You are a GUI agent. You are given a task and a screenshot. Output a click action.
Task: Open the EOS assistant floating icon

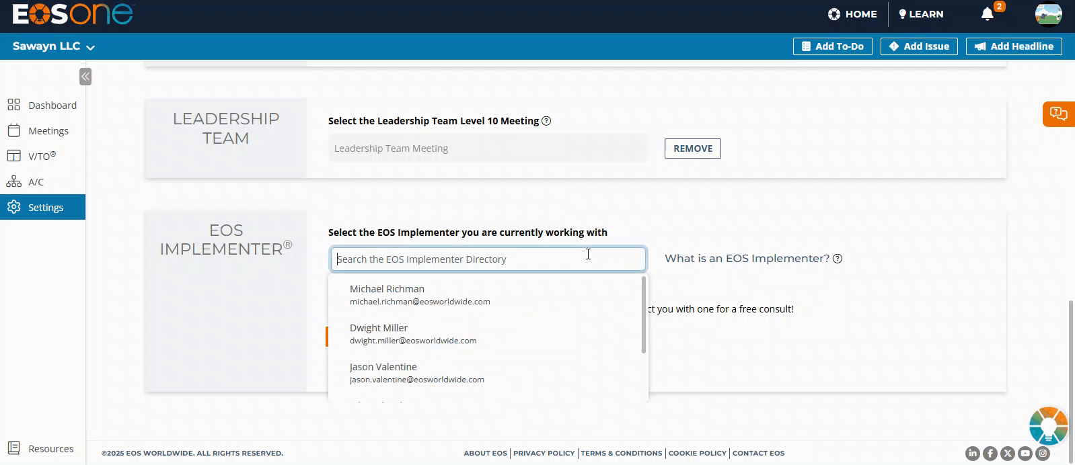pyautogui.click(x=1049, y=426)
